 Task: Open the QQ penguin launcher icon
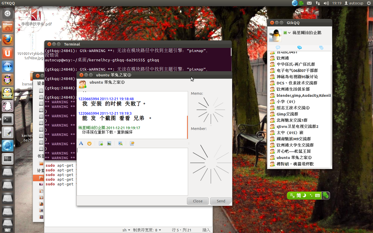[x=8, y=80]
